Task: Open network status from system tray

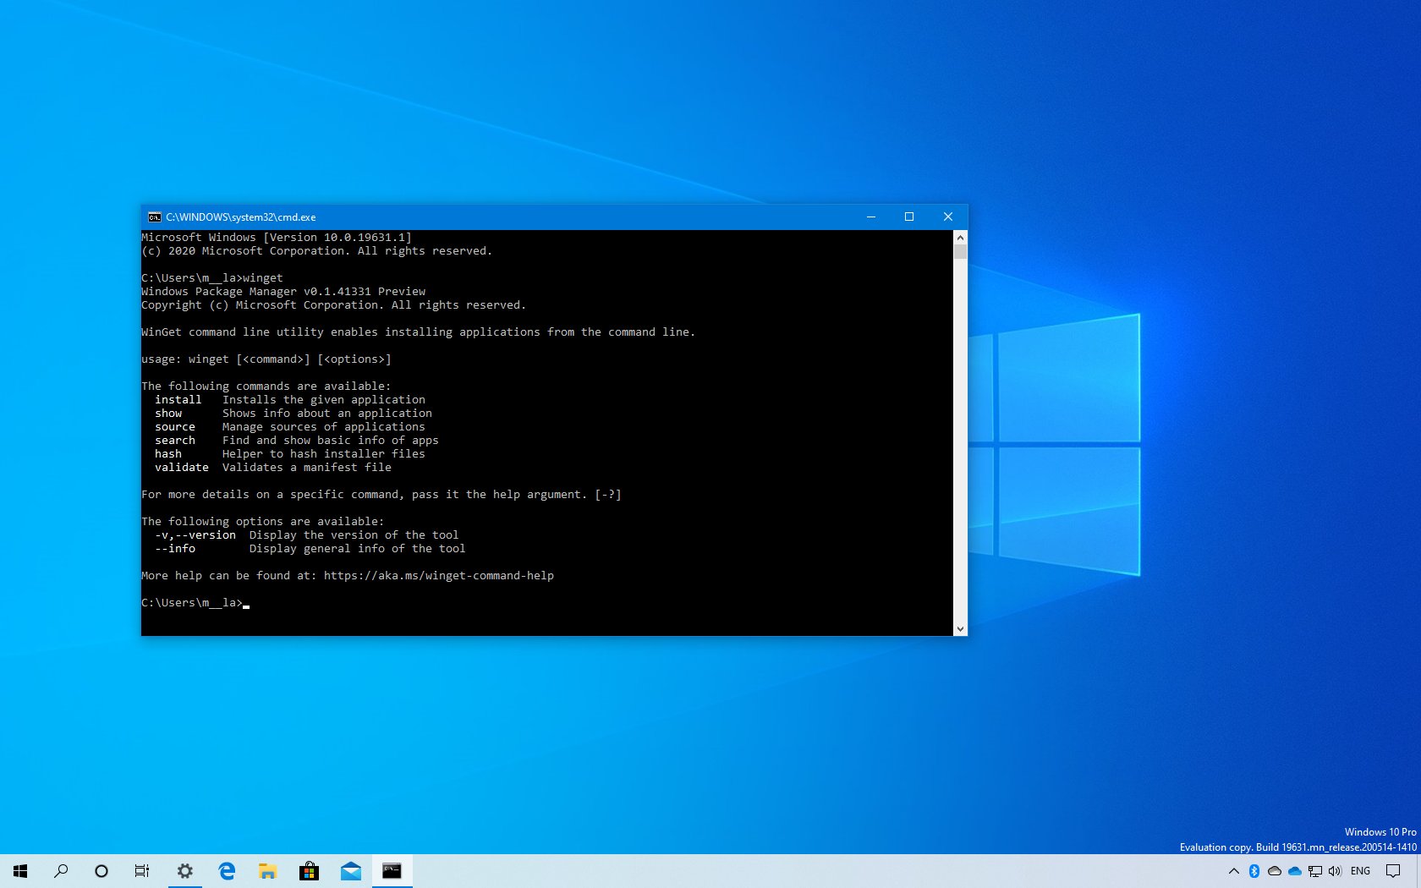Action: click(1314, 871)
